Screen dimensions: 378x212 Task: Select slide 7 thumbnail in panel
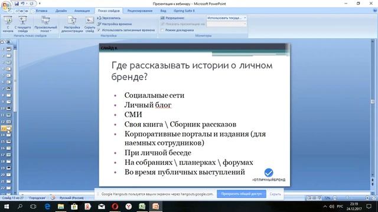coord(8,88)
